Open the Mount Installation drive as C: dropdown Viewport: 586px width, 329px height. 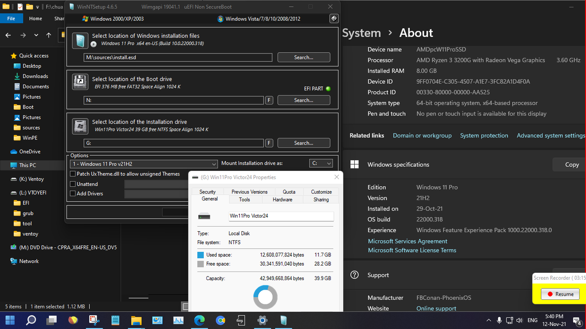pos(321,163)
